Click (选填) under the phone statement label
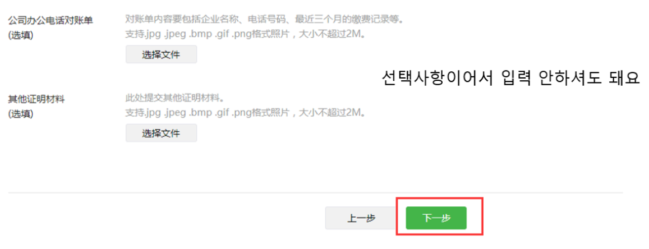This screenshot has height=249, width=649. [x=20, y=35]
